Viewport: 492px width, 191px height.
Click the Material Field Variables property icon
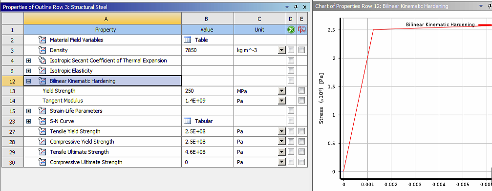point(42,40)
